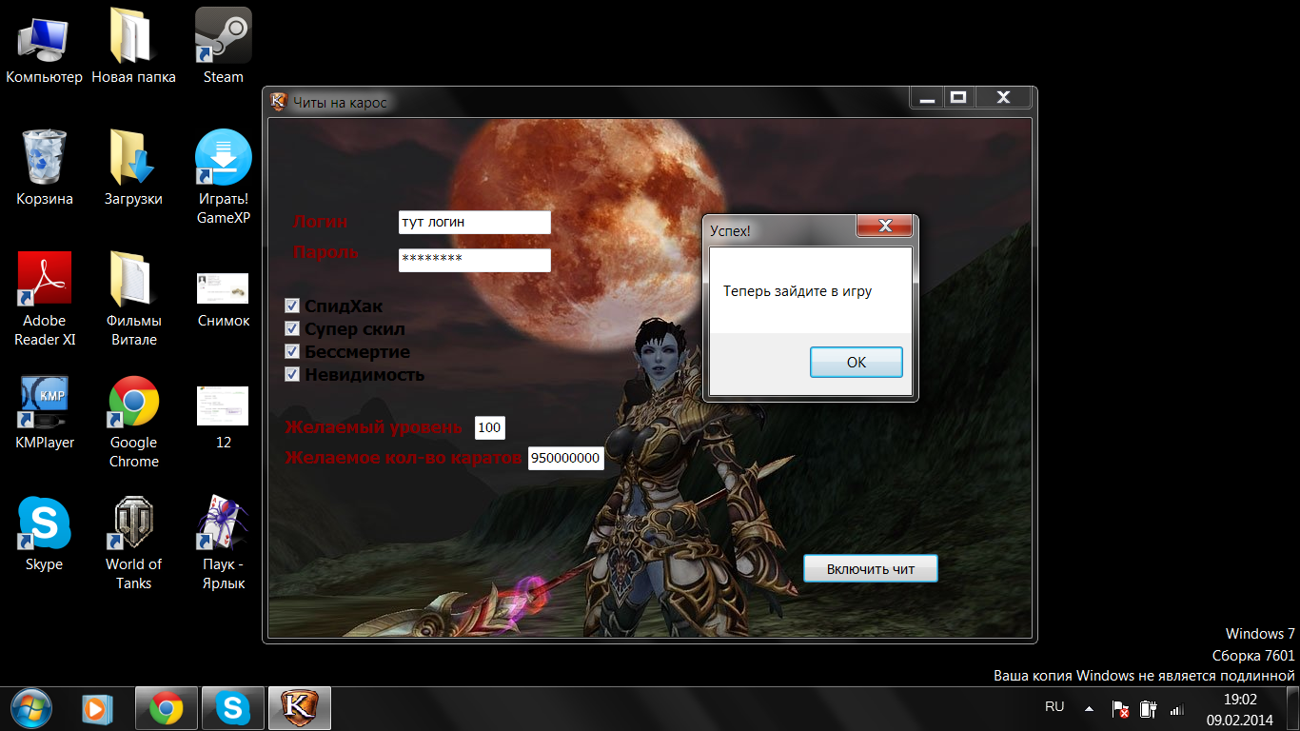The image size is (1300, 731).
Task: Click the Читы на карос window title icon
Action: pos(279,102)
